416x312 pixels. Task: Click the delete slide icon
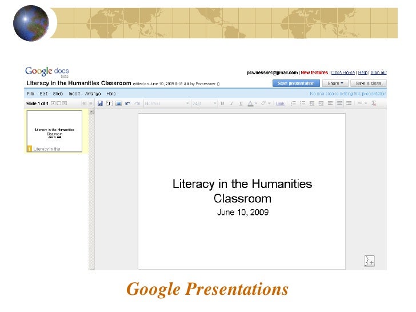[x=65, y=103]
